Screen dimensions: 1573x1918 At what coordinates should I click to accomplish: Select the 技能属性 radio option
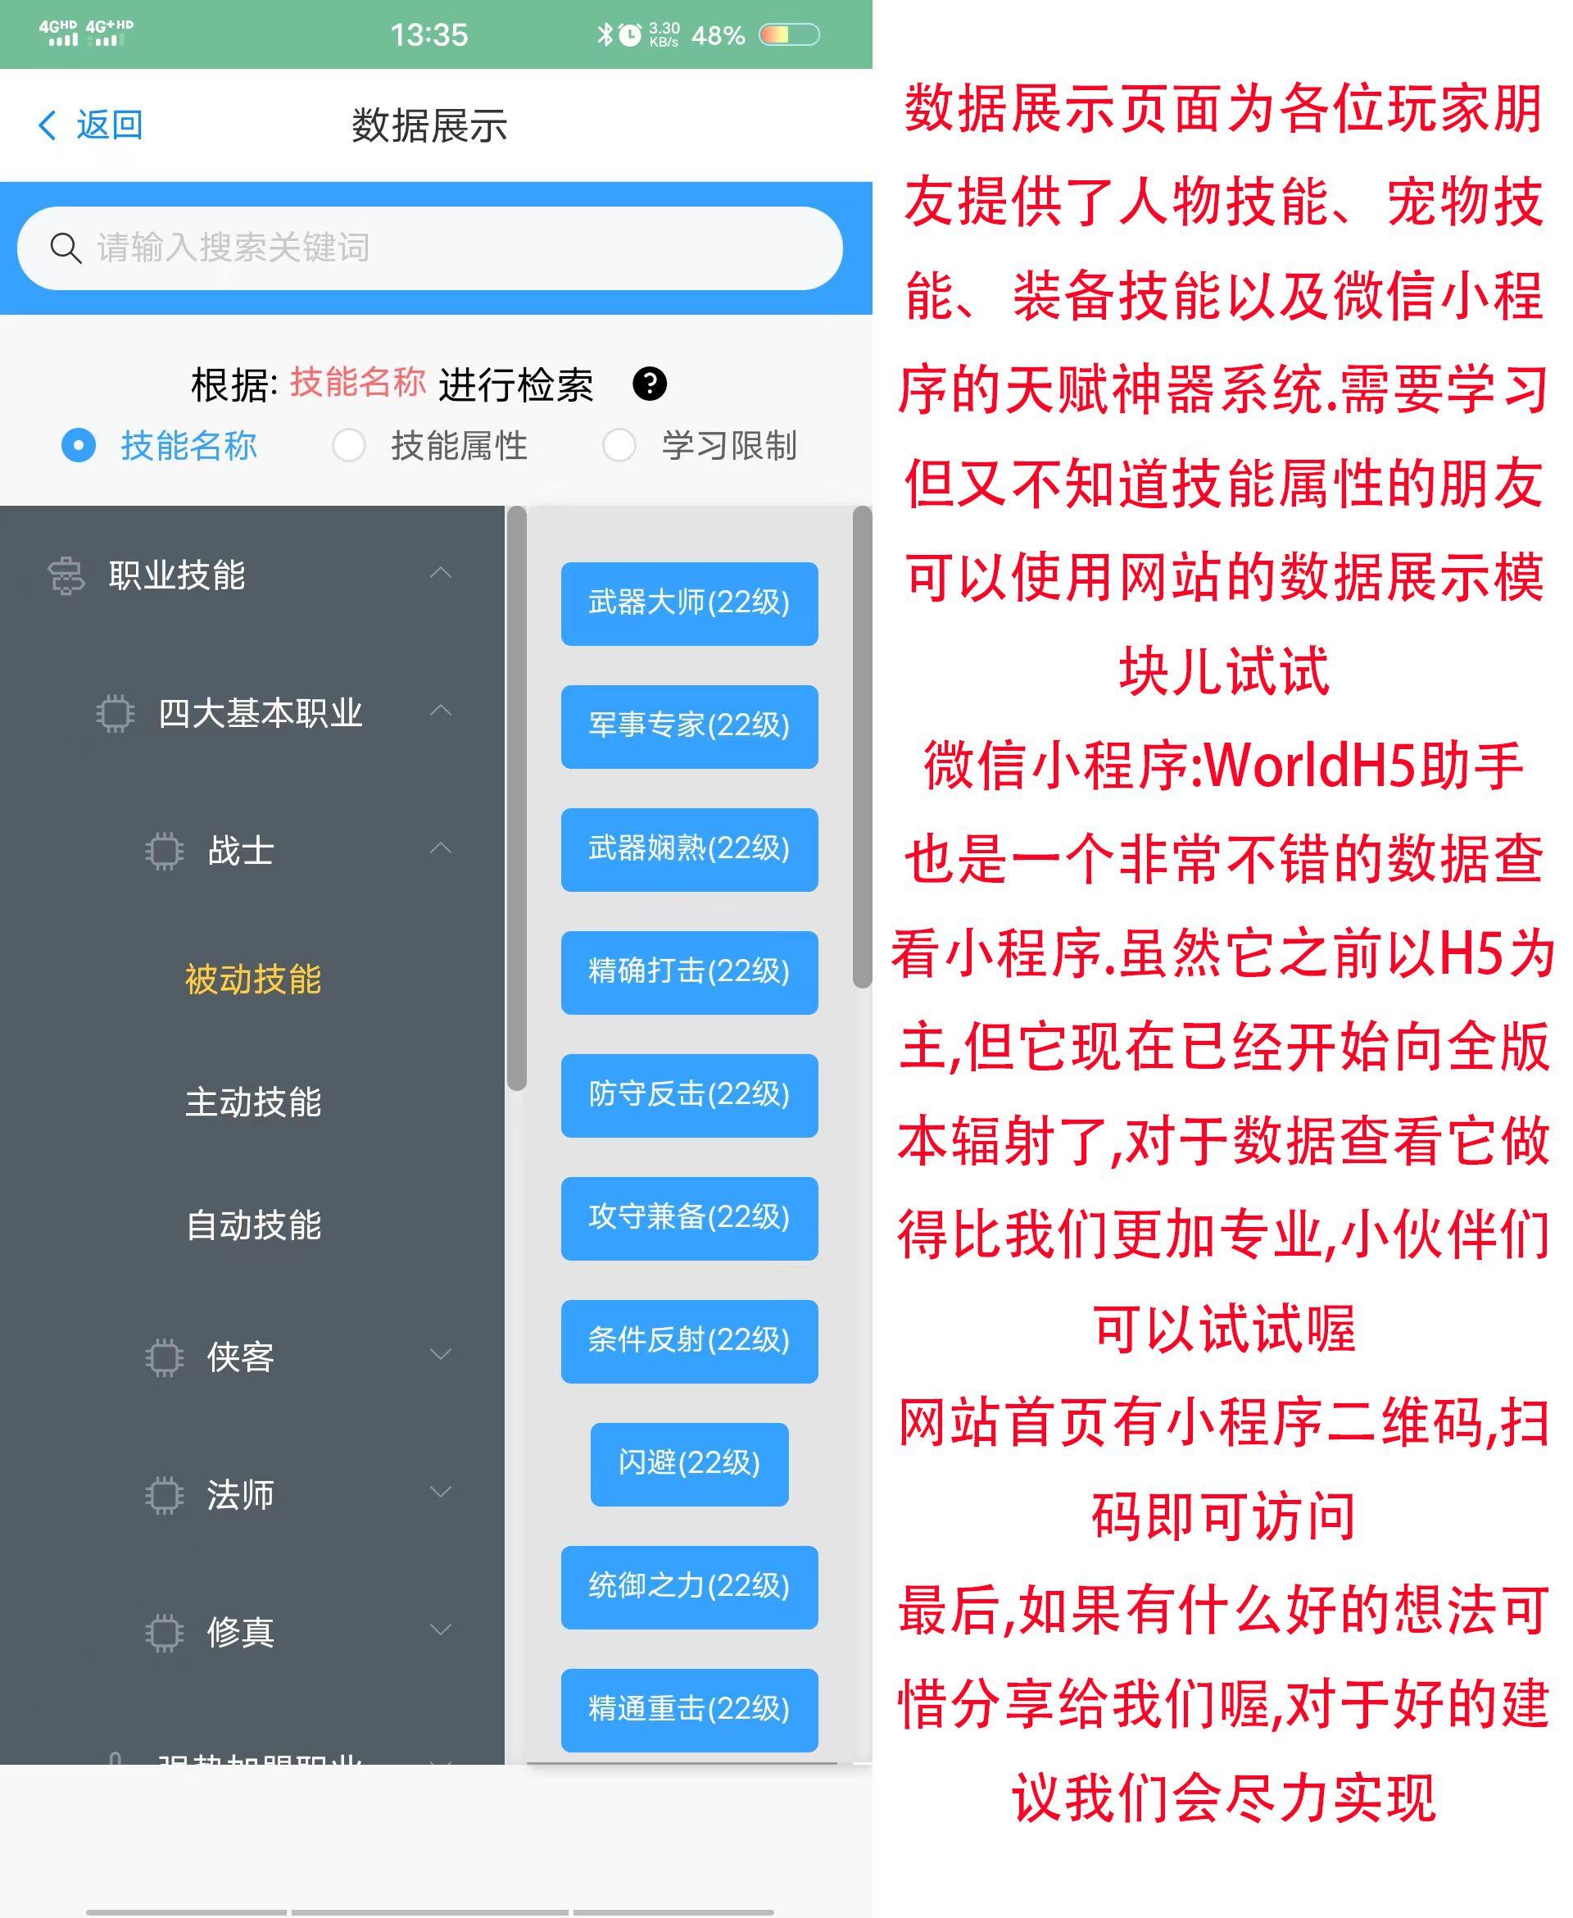[349, 445]
